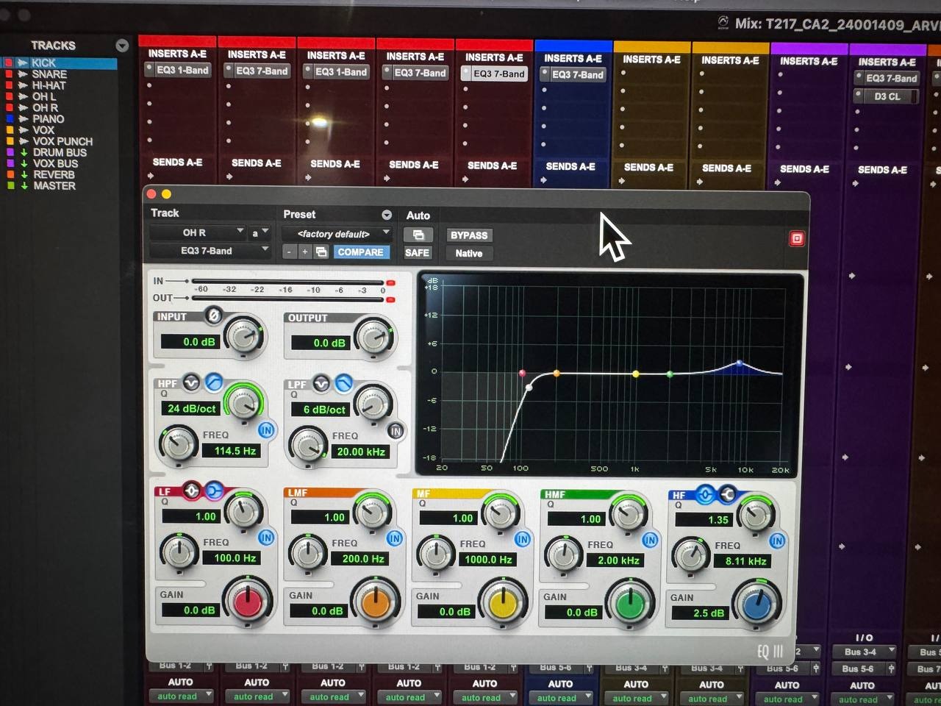Select the SNARE track in Tracks list
The image size is (941, 706).
click(x=49, y=74)
